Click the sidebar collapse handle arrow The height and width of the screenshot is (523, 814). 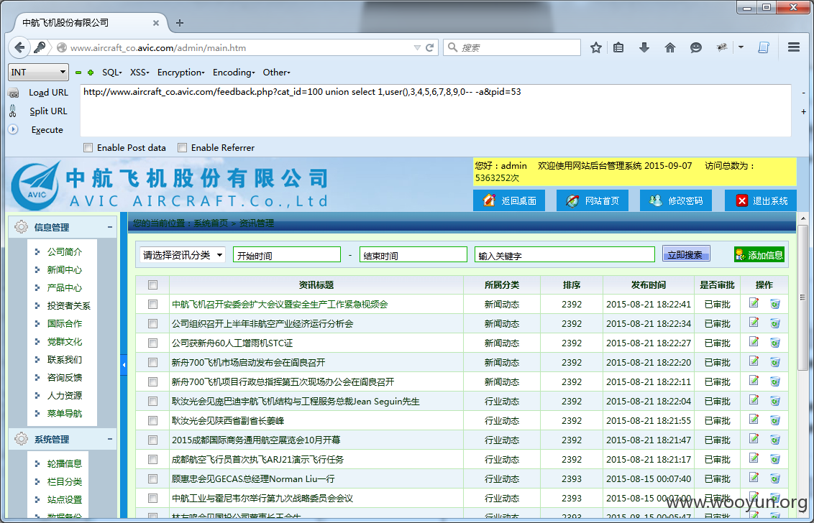point(124,365)
